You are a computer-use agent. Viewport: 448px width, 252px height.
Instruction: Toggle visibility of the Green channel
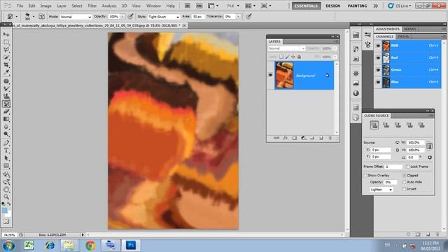[378, 70]
